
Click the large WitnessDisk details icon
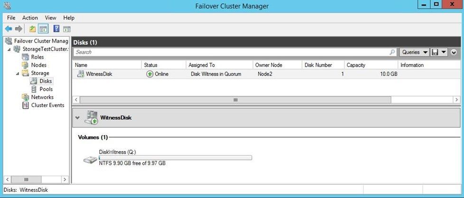(x=91, y=117)
